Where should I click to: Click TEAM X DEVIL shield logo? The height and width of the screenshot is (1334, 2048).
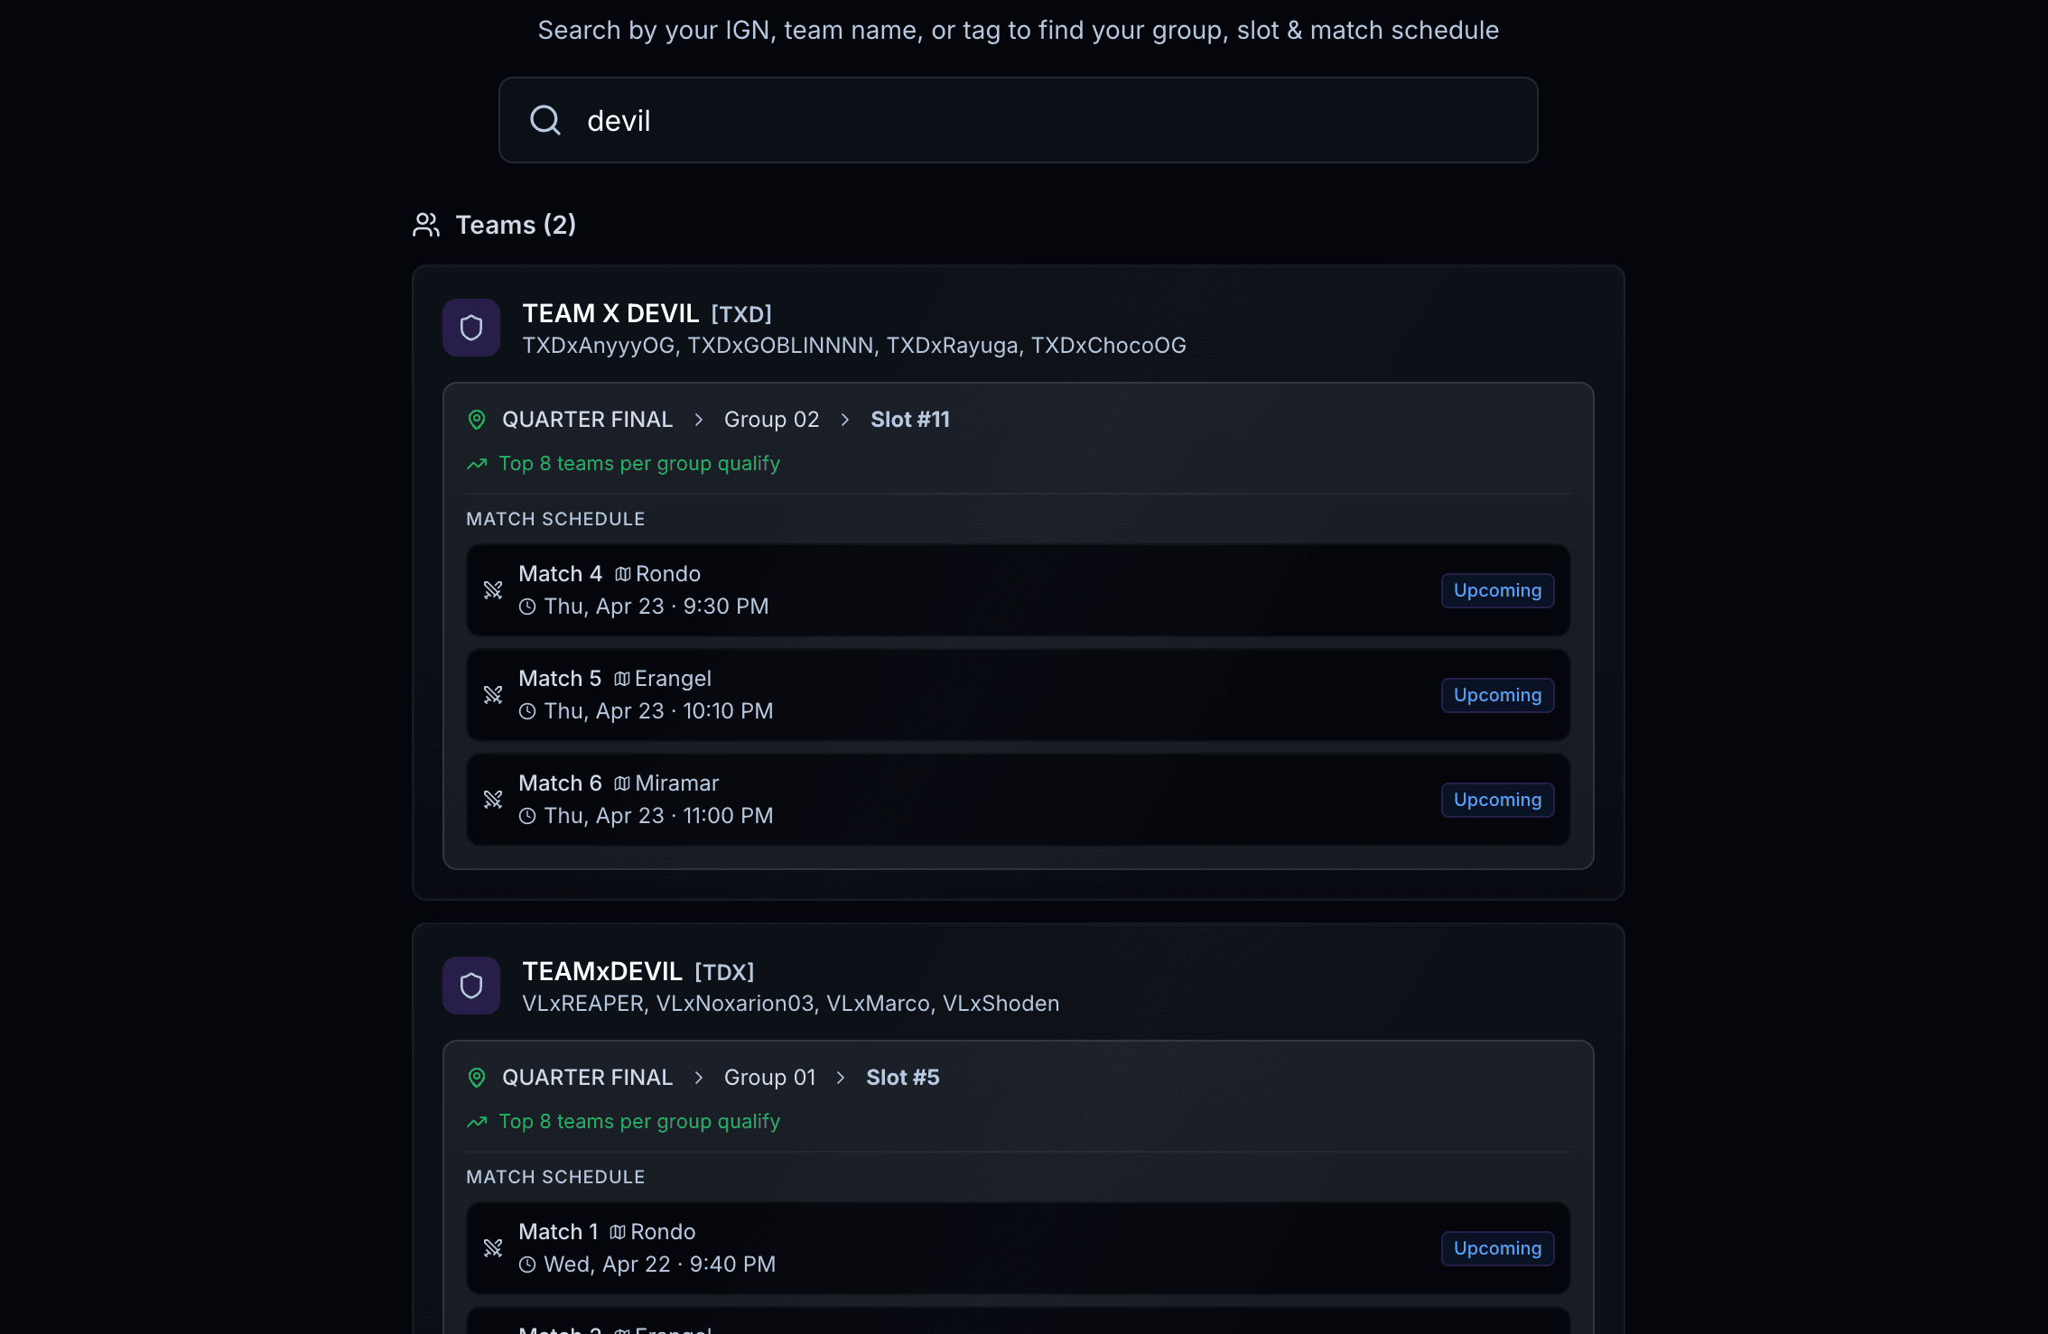point(470,327)
